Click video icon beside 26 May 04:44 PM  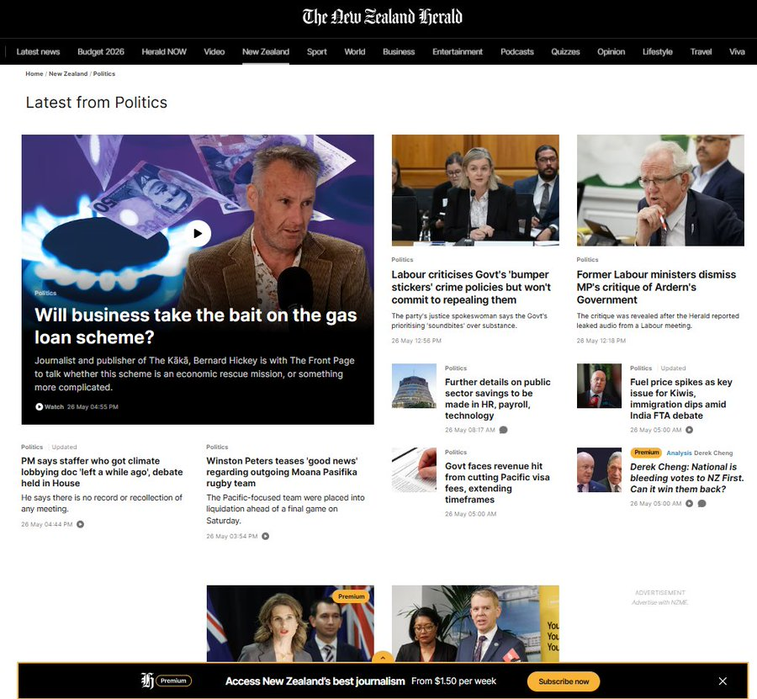tap(81, 524)
